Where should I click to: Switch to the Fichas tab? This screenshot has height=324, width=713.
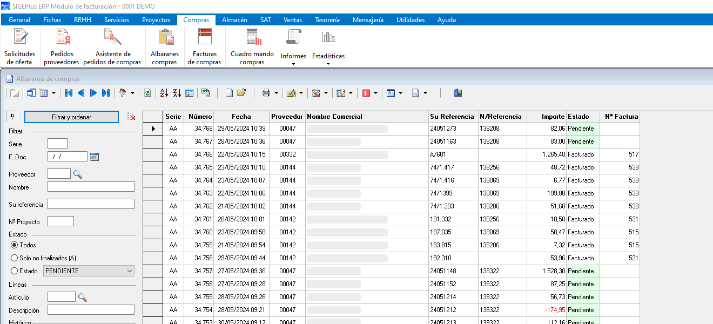tap(52, 20)
